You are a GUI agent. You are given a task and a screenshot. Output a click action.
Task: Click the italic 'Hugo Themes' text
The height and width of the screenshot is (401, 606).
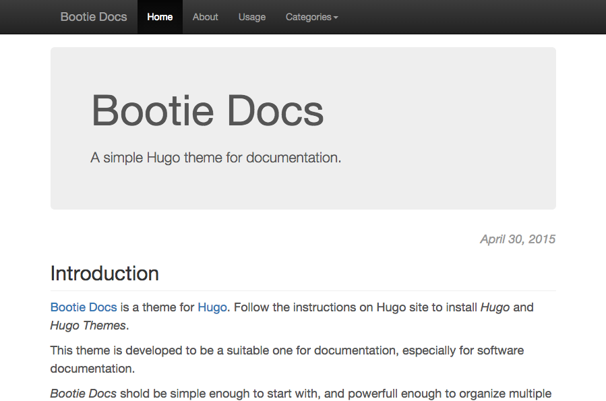coord(88,326)
